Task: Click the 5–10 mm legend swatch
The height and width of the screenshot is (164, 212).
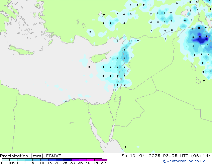Action: click(x=36, y=160)
